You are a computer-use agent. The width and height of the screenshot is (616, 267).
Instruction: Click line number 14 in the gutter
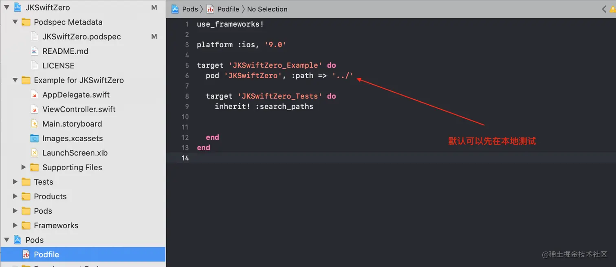click(x=185, y=158)
